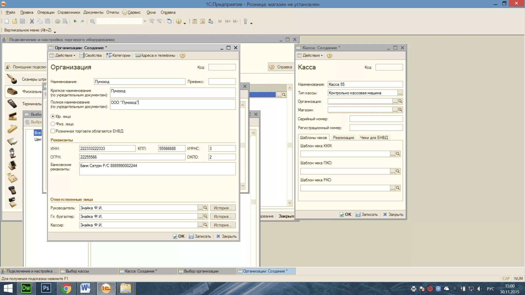Open Photoshop from Windows taskbar
The height and width of the screenshot is (295, 525).
click(46, 288)
